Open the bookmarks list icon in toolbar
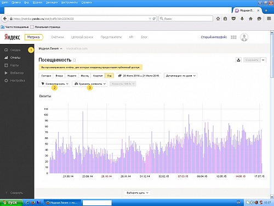274x206 pixels. click(x=225, y=19)
